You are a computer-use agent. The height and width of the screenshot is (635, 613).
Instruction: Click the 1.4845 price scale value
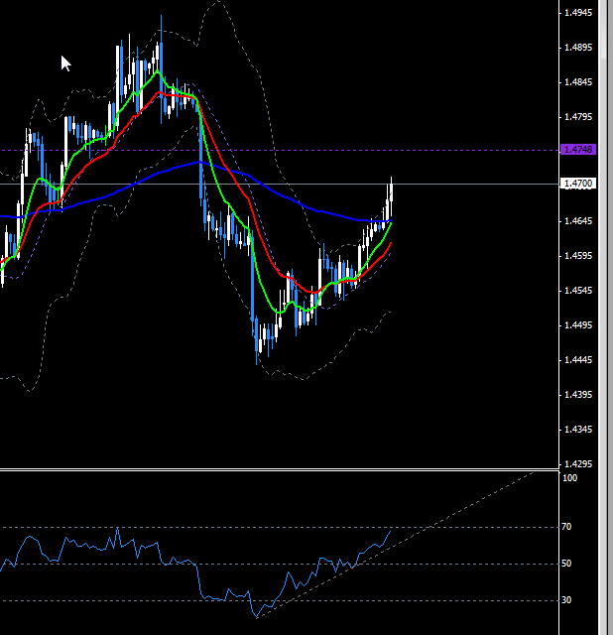[x=577, y=82]
